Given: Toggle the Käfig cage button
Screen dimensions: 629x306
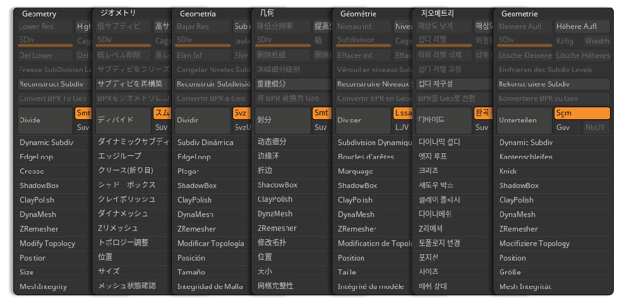Looking at the screenshot, I should (x=567, y=41).
